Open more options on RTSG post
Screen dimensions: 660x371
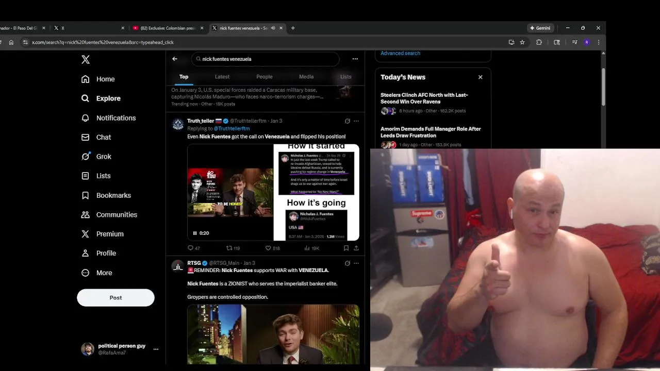[x=356, y=263]
